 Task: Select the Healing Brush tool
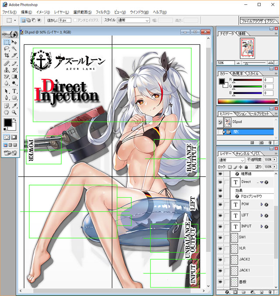point(7,63)
